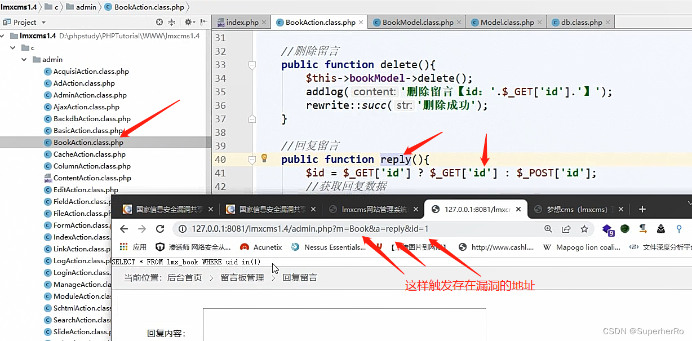Click the page reload icon in browser

[161, 229]
